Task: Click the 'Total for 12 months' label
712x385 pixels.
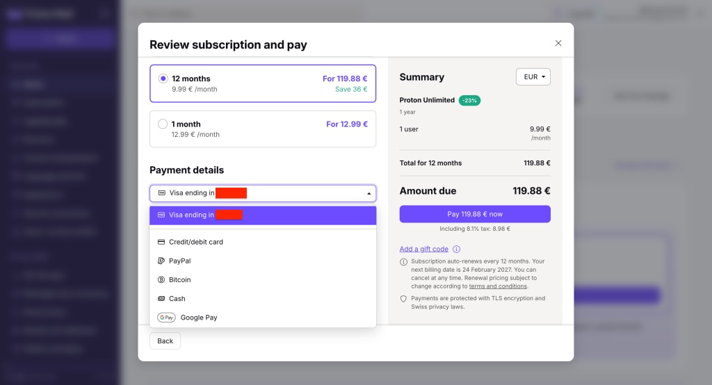Action: pyautogui.click(x=430, y=163)
